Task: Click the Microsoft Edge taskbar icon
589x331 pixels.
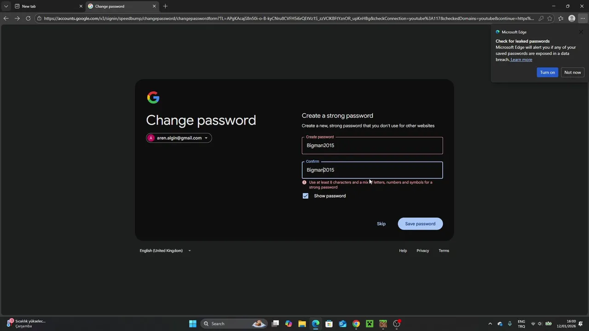Action: pyautogui.click(x=316, y=324)
